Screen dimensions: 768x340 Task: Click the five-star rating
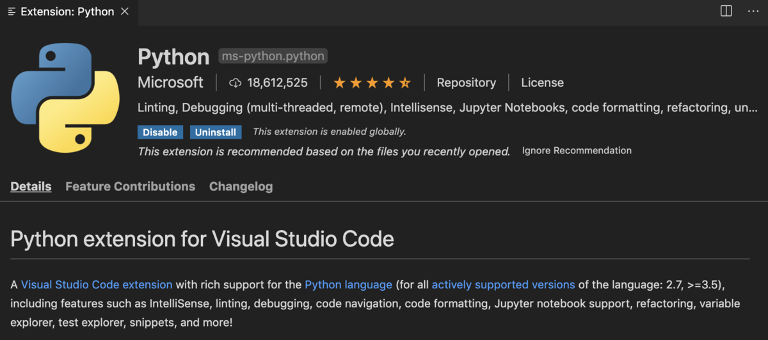click(372, 82)
